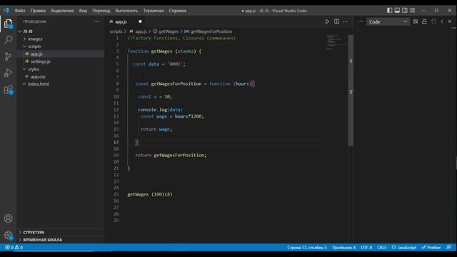Open Explorer panel more actions ellipsis
The image size is (457, 257).
click(96, 21)
